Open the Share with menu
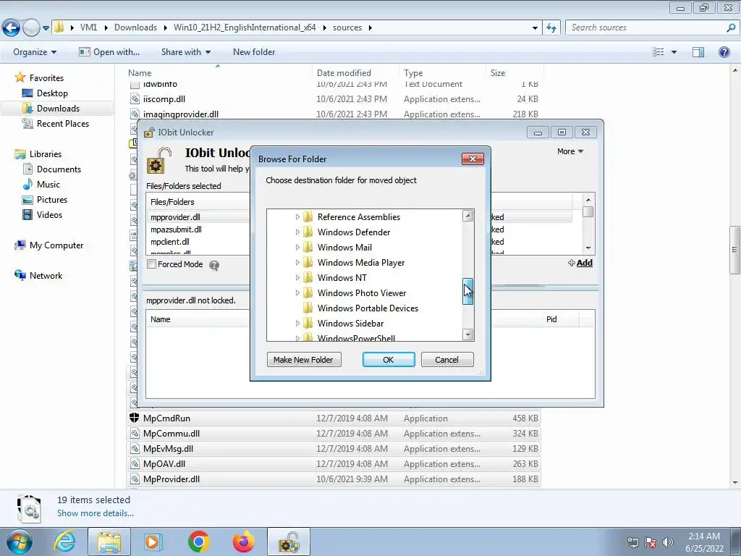The height and width of the screenshot is (556, 741). pyautogui.click(x=186, y=52)
